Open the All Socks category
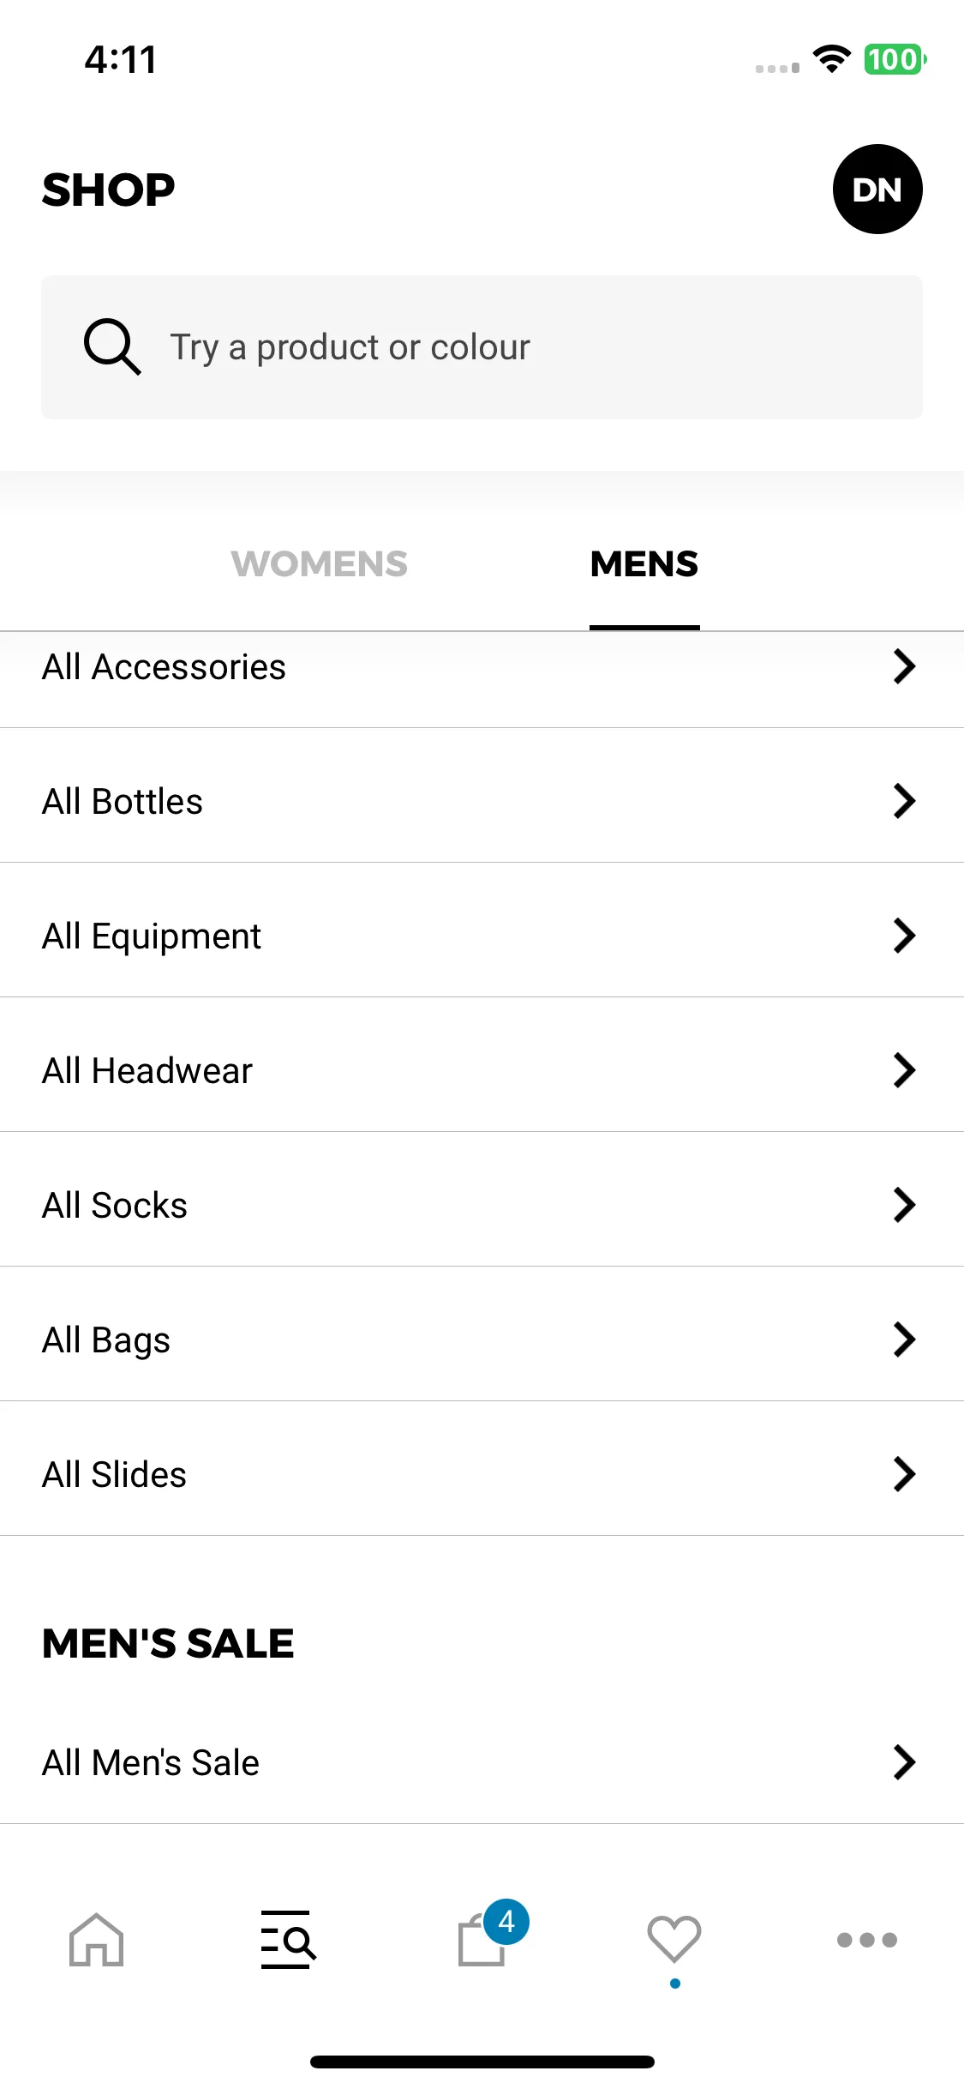The image size is (964, 2089). (x=482, y=1205)
